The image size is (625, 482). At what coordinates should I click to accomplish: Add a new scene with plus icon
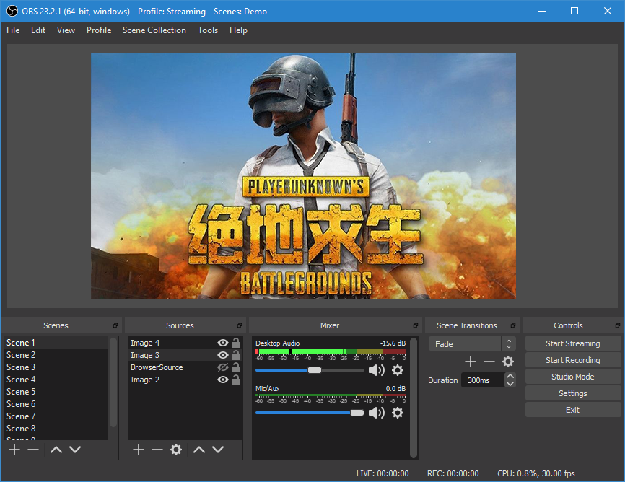(x=14, y=450)
